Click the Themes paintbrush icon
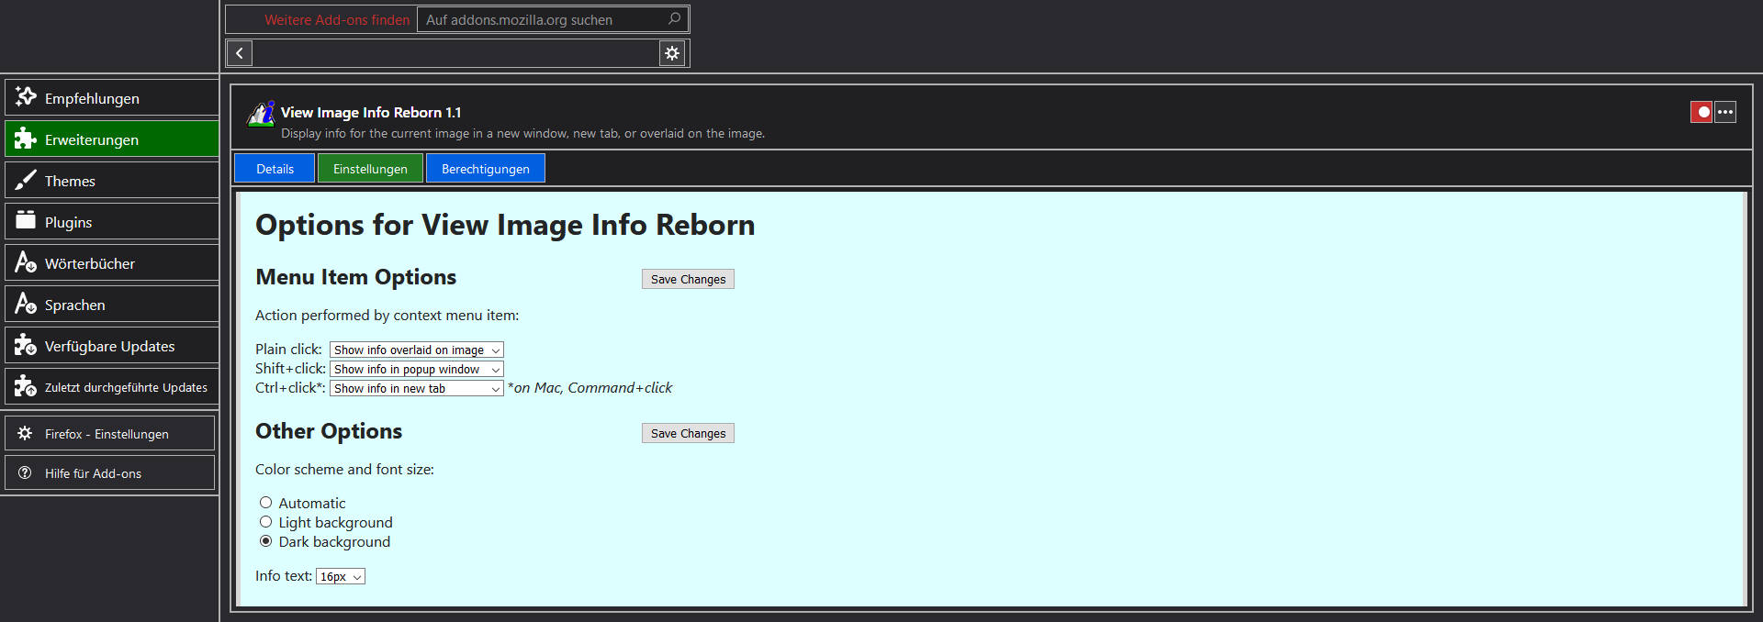1763x622 pixels. (26, 180)
